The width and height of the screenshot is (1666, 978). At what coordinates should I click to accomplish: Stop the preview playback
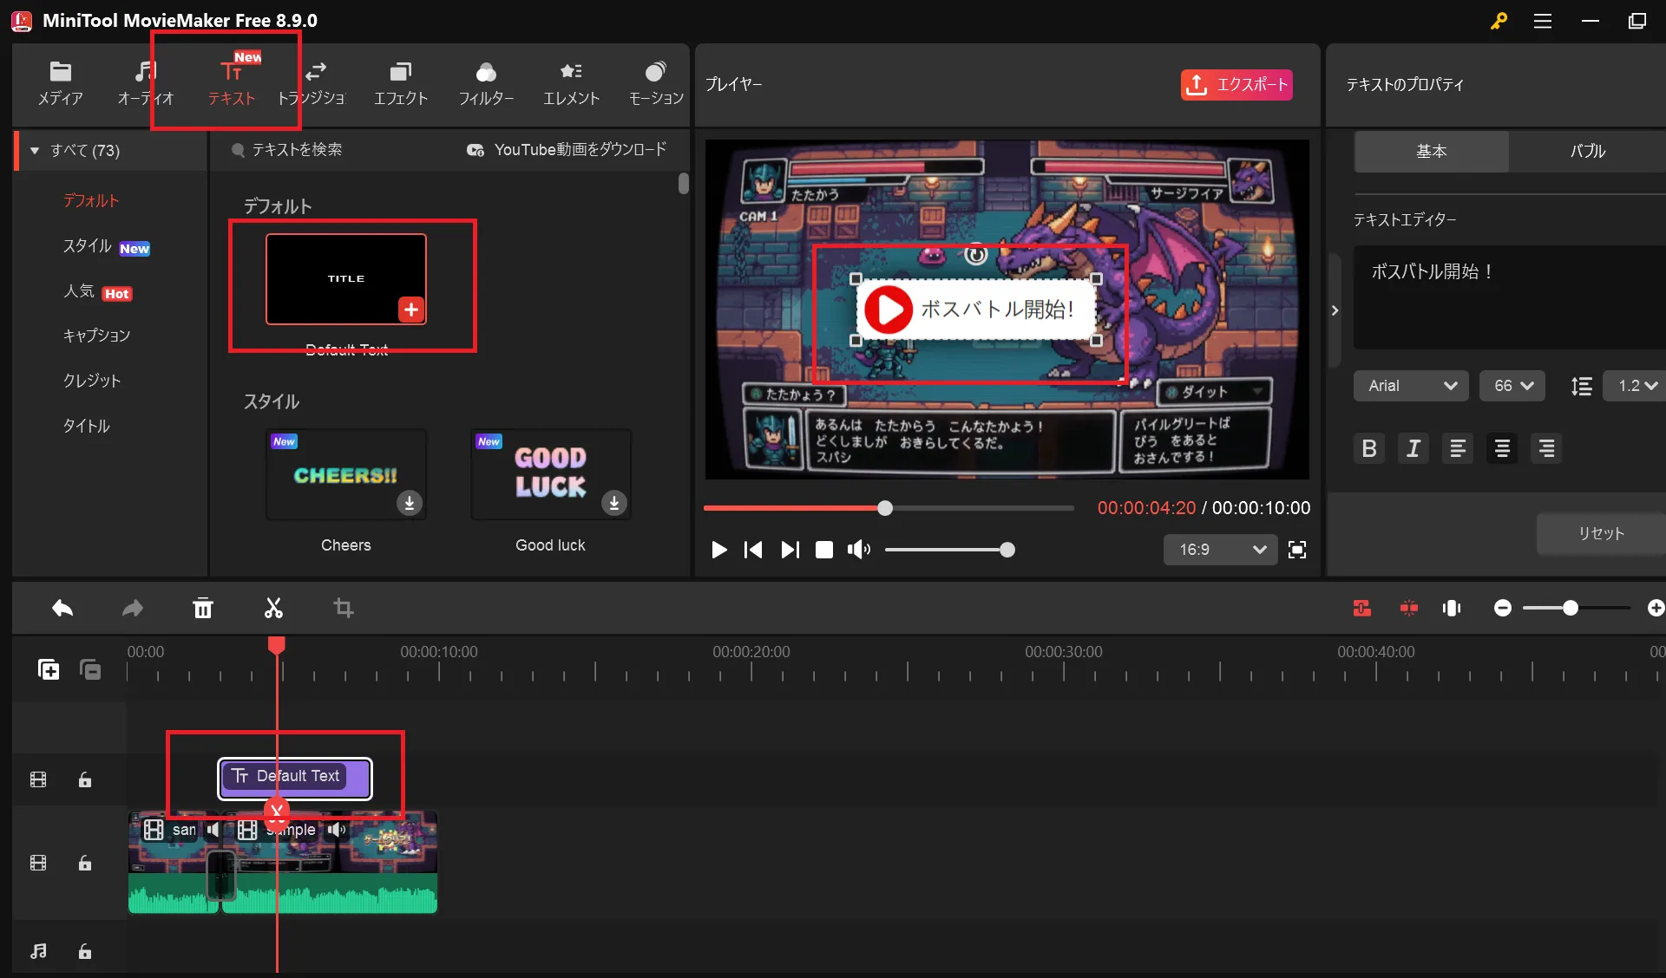tap(824, 550)
